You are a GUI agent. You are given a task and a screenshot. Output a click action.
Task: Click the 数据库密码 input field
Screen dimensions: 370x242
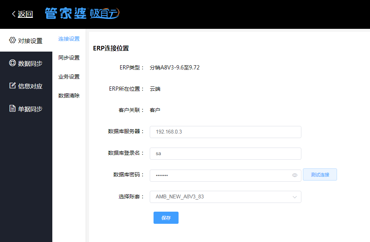point(225,175)
